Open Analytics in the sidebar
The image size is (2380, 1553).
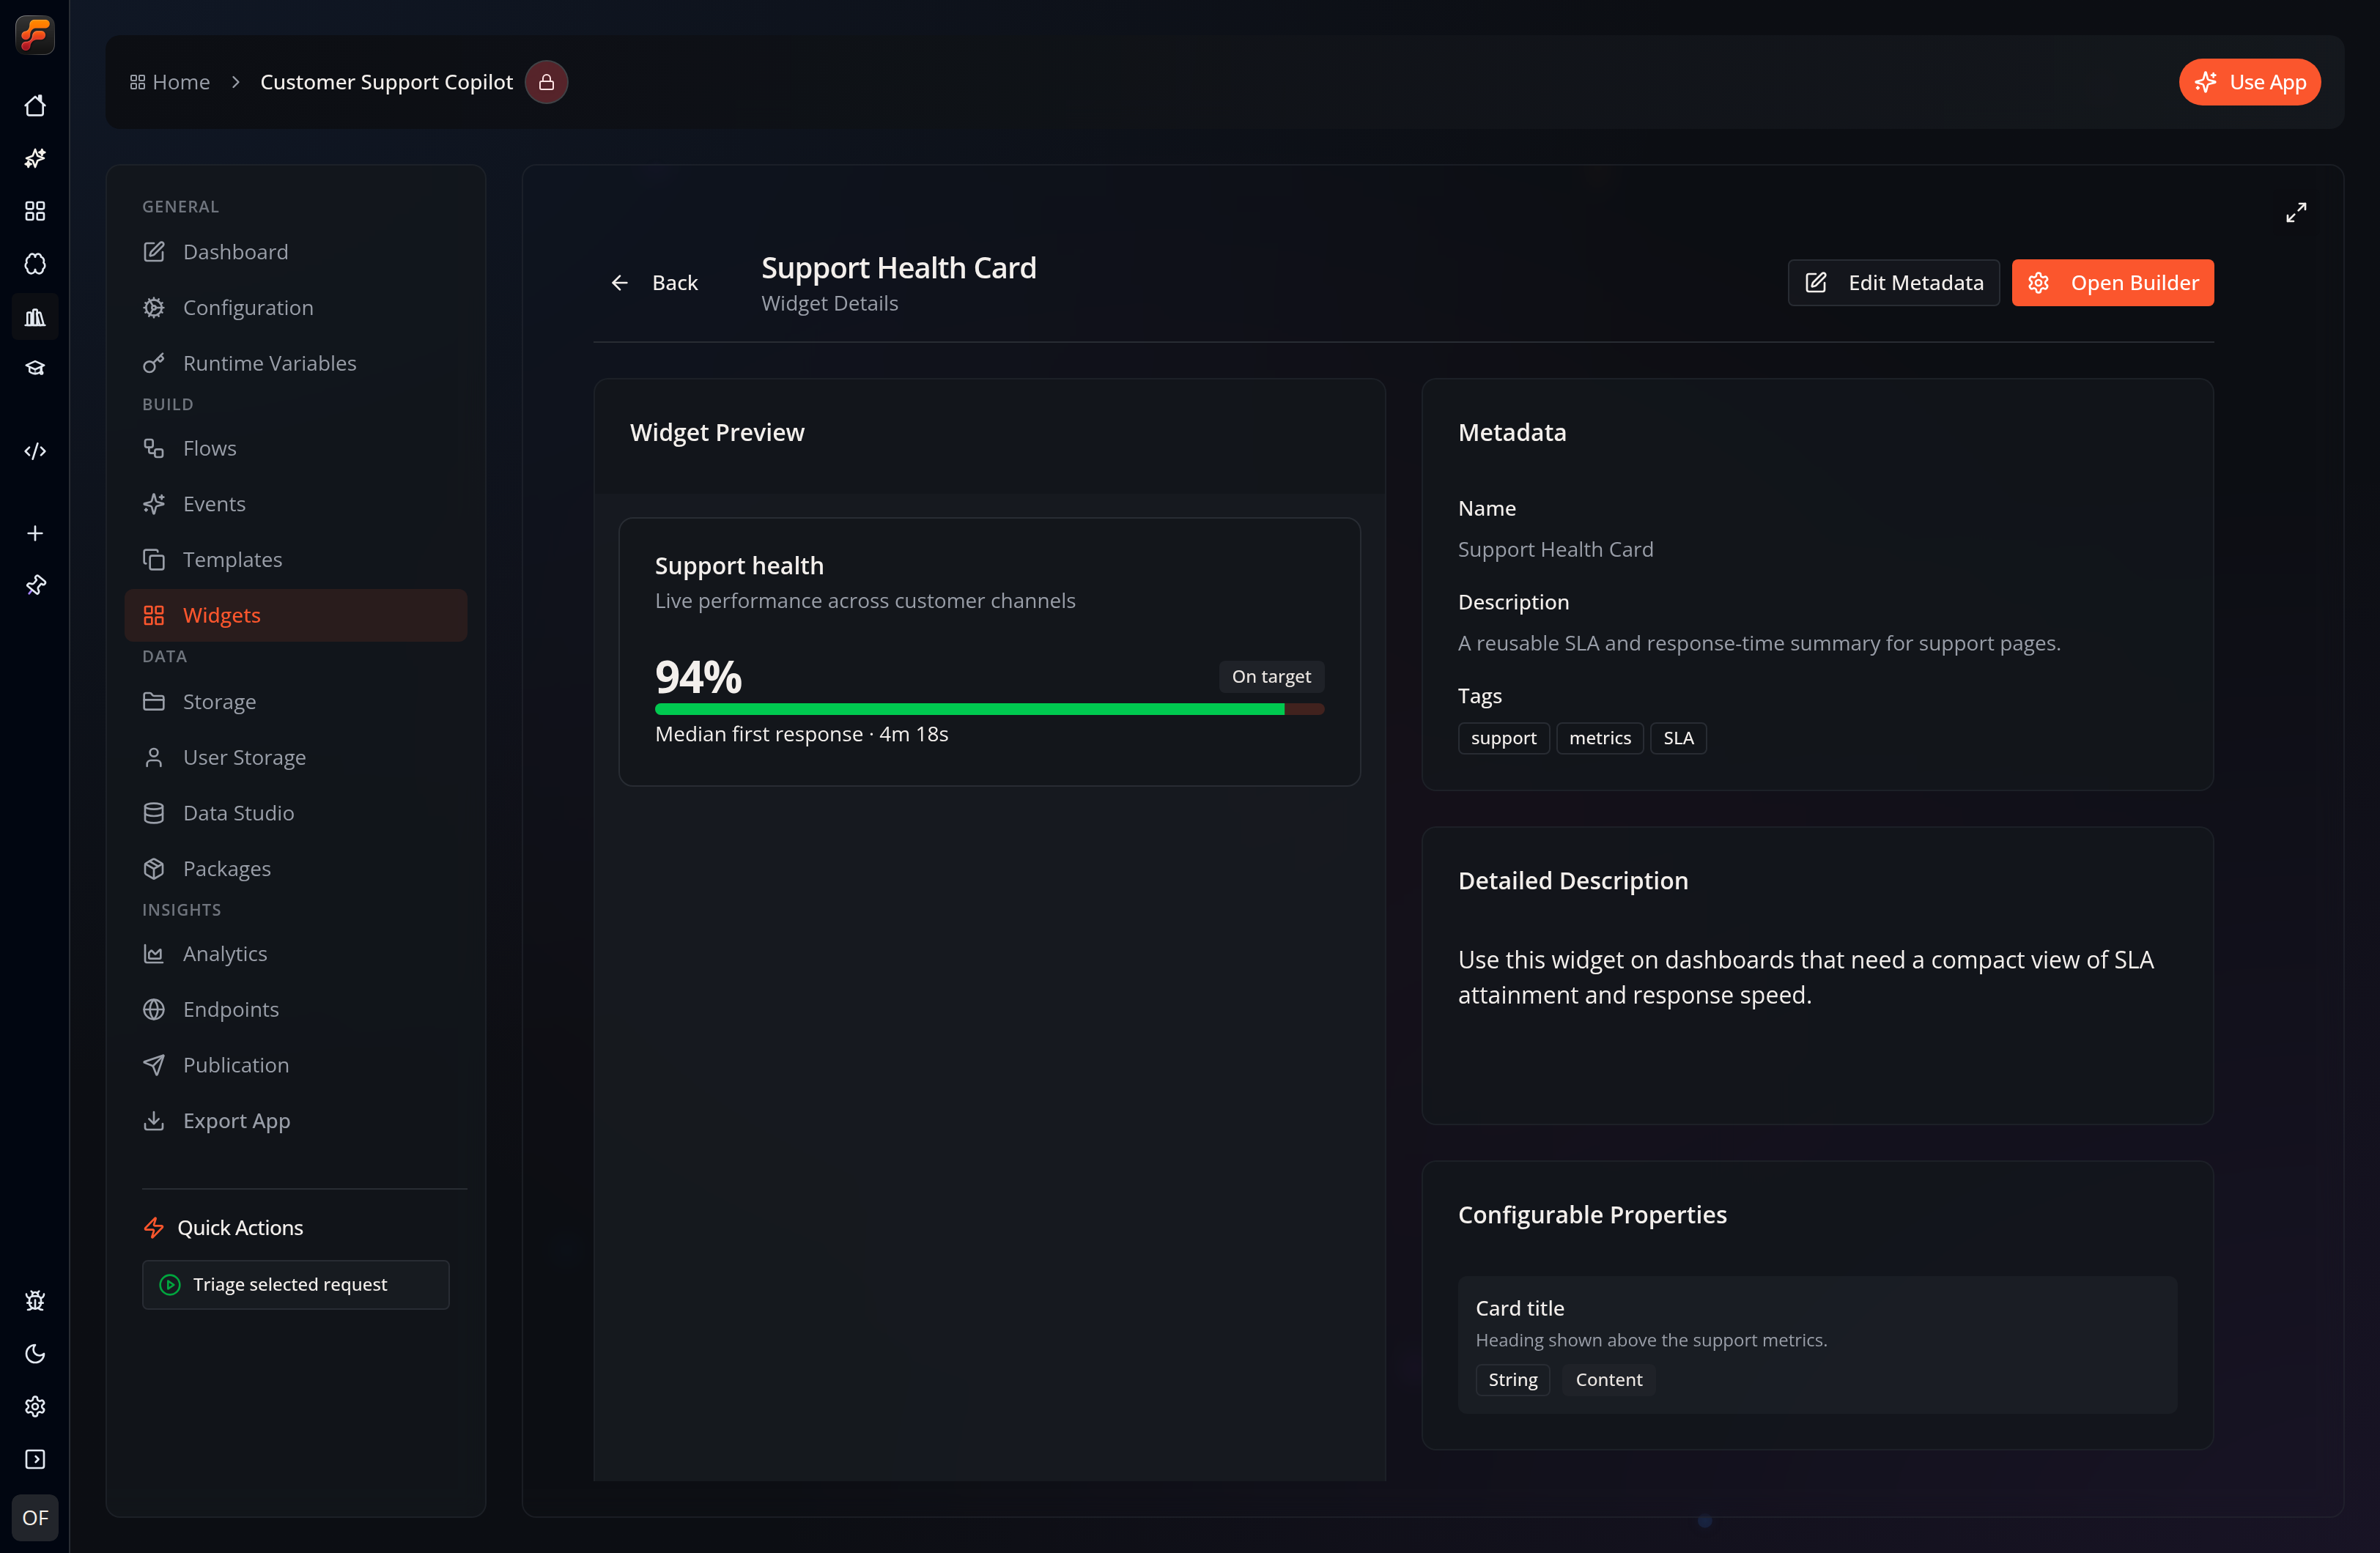(x=296, y=954)
